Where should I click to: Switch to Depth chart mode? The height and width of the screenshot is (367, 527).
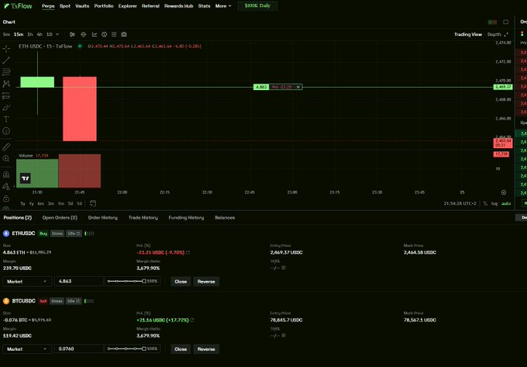click(494, 34)
